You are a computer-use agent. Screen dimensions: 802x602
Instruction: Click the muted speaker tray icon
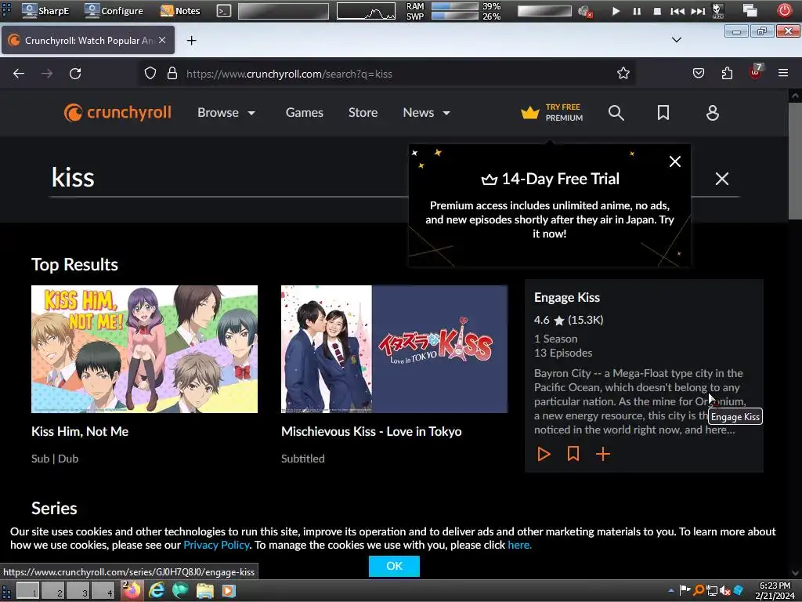724,591
